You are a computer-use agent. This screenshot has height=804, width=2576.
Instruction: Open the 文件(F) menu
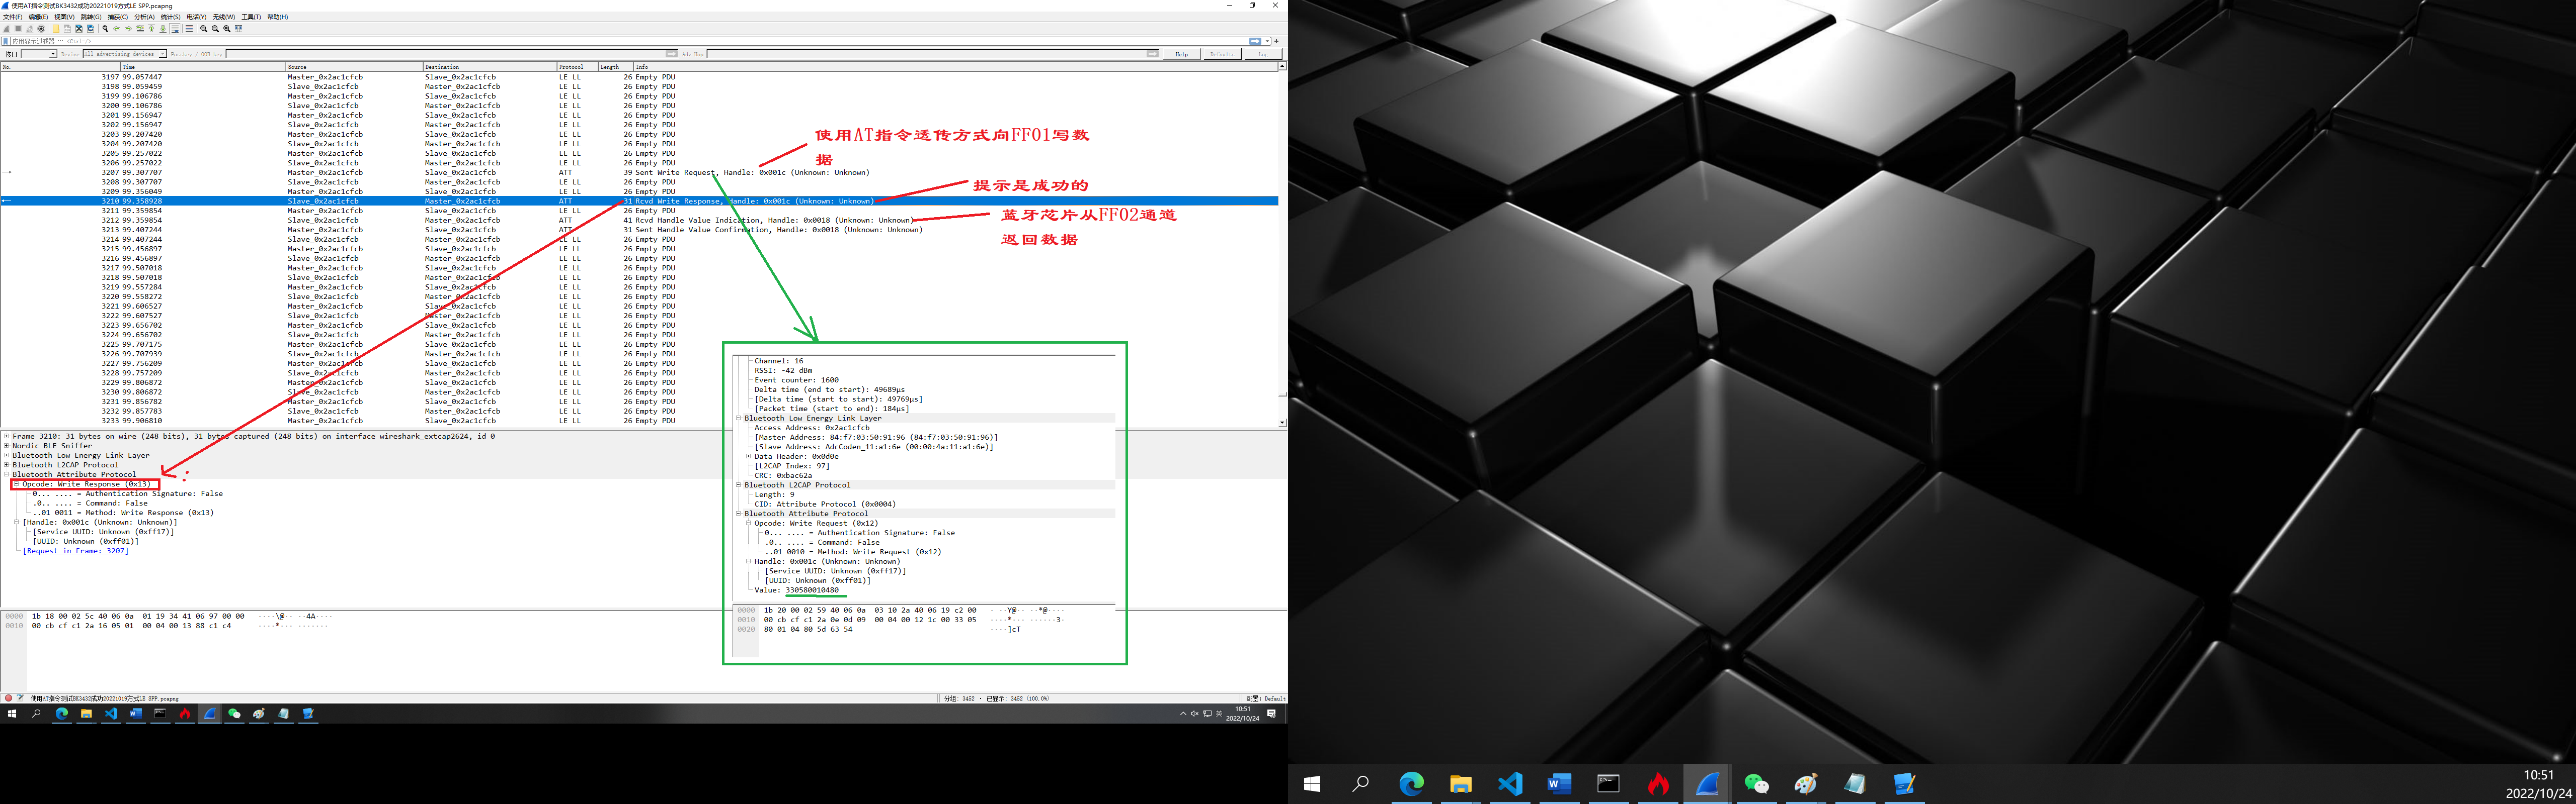click(x=12, y=17)
